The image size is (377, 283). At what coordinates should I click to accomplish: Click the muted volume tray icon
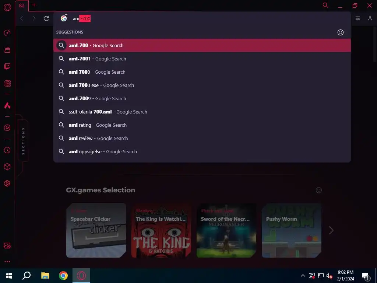329,276
